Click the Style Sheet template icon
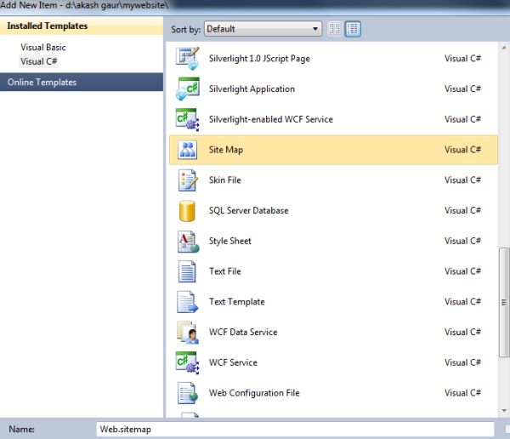This screenshot has height=439, width=510. (188, 241)
